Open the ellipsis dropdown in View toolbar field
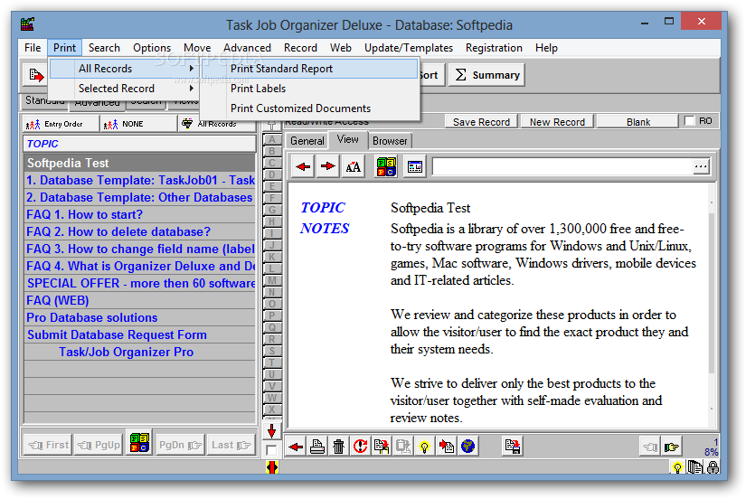The height and width of the screenshot is (499, 746). point(700,166)
